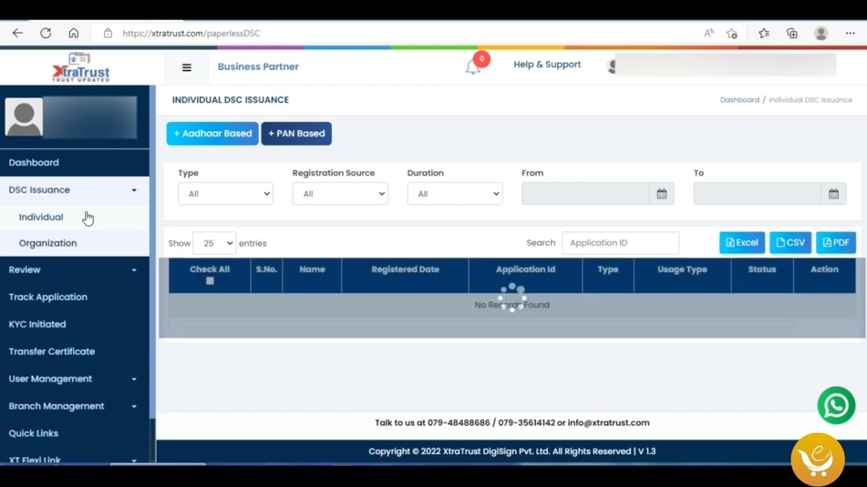Open the notifications bell

click(x=473, y=67)
